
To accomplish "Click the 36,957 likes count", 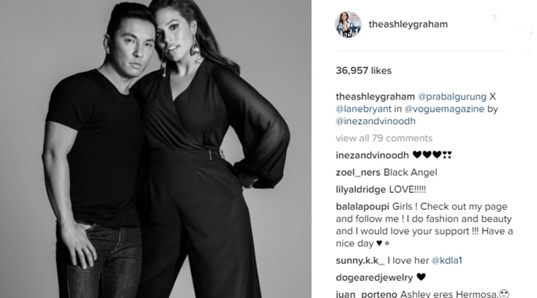I will click(x=364, y=71).
